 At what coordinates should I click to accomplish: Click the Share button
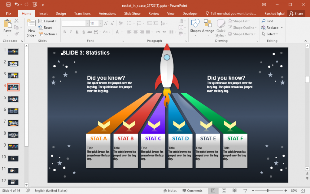click(x=296, y=13)
